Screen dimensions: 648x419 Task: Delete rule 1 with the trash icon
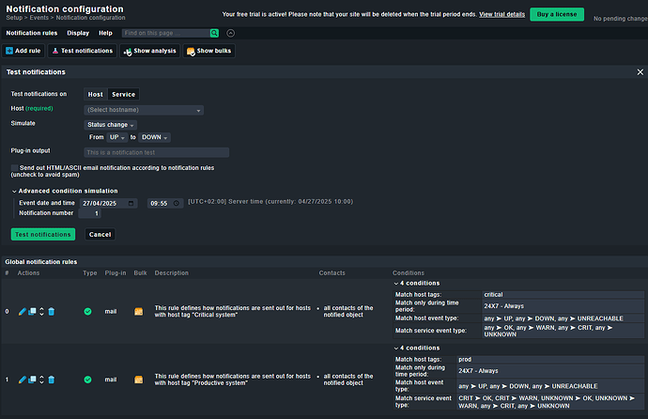(52, 380)
